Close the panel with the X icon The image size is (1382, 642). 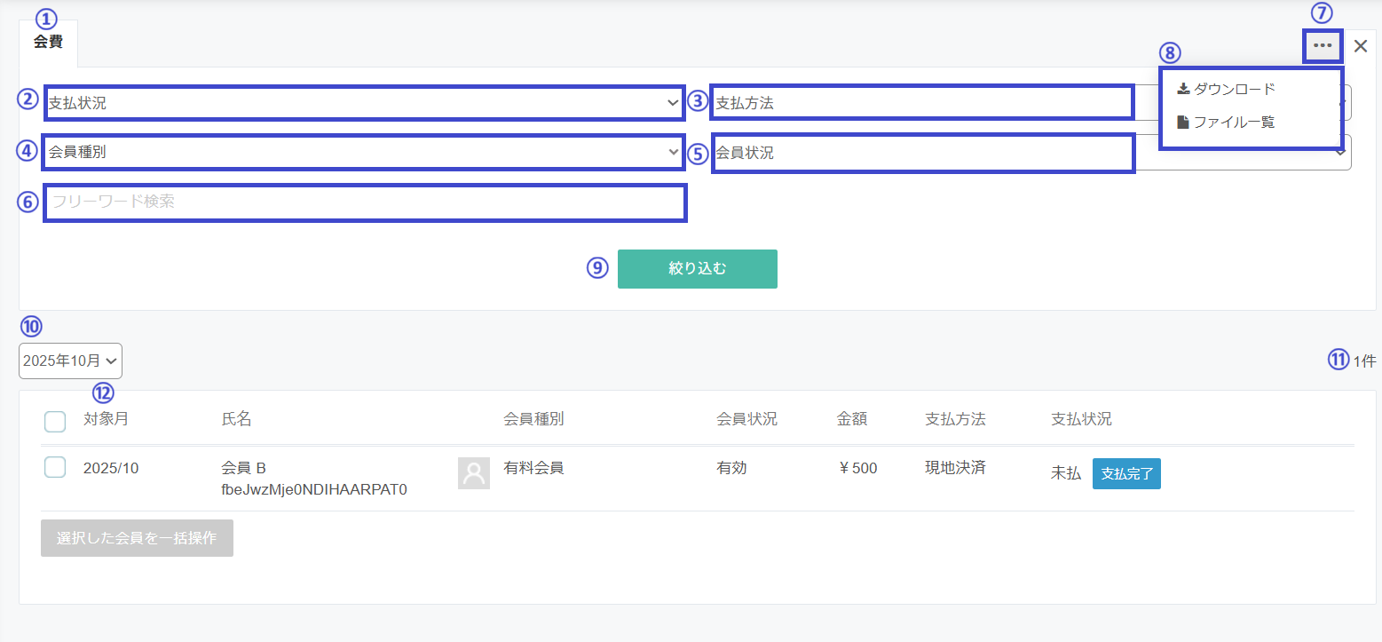coord(1361,46)
